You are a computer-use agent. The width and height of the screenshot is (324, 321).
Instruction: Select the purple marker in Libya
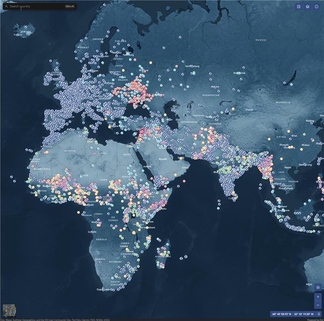coord(95,154)
